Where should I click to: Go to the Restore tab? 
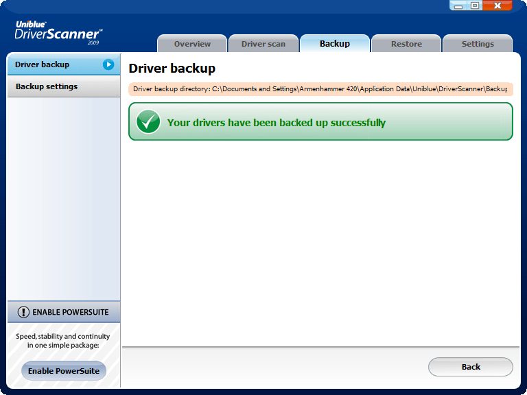406,44
